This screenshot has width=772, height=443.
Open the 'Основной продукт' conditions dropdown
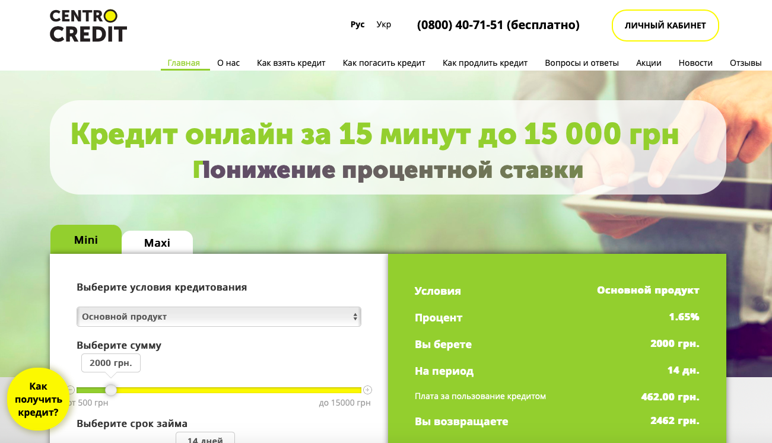[x=218, y=317]
